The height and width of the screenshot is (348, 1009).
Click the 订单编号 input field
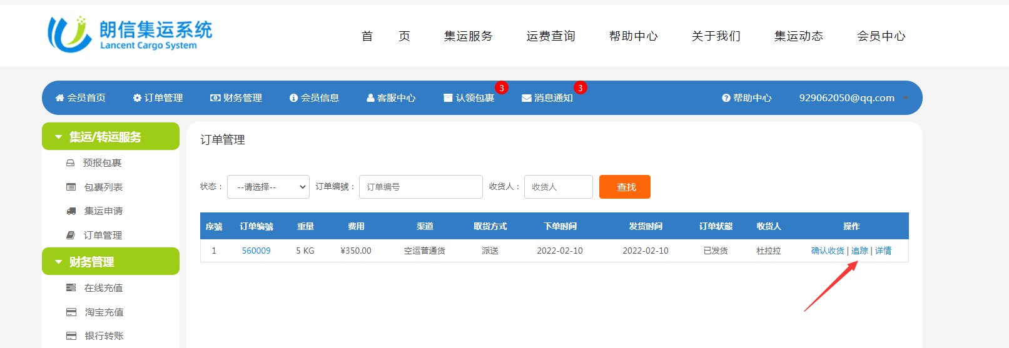[x=420, y=187]
